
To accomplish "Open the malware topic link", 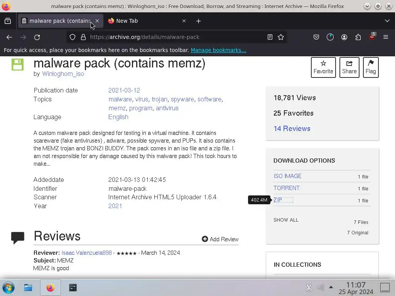I will pyautogui.click(x=120, y=99).
